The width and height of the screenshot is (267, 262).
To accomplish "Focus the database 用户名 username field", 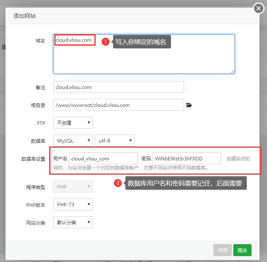I will point(103,158).
